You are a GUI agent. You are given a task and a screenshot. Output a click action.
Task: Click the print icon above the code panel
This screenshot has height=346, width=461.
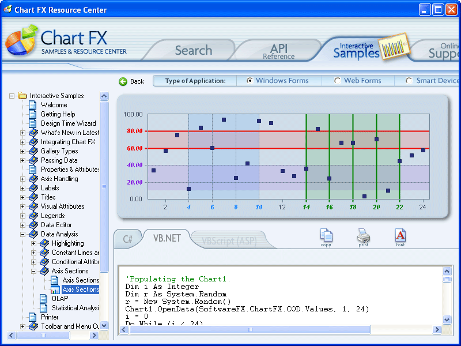tap(363, 236)
